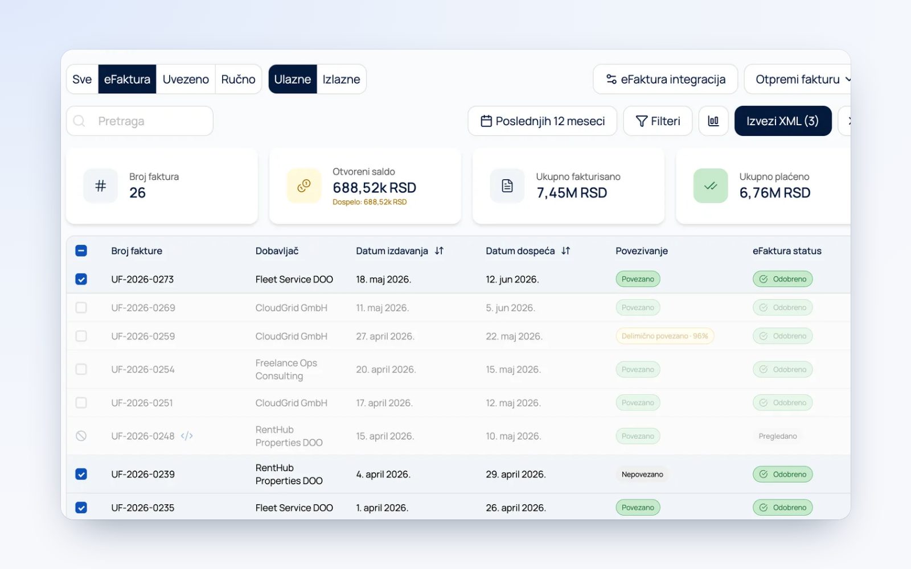Focus the Pretraga search field
Screen dimensions: 911x569
pyautogui.click(x=139, y=121)
